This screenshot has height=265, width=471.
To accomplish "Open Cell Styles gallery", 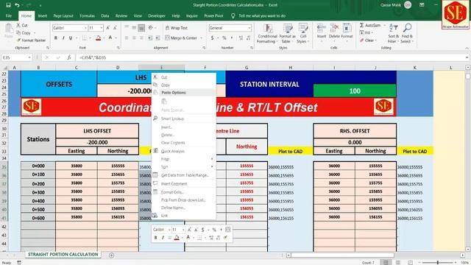I will pos(302,33).
